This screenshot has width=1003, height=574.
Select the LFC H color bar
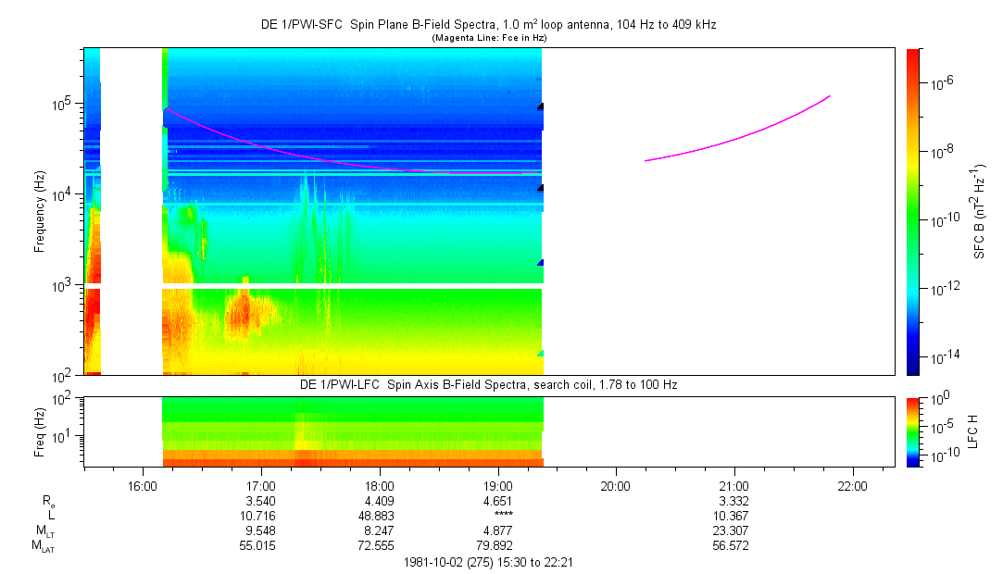(x=913, y=431)
